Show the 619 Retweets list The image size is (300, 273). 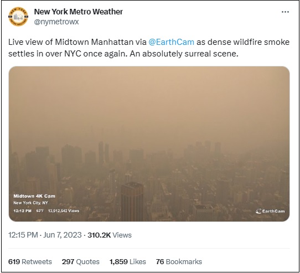[x=30, y=261]
